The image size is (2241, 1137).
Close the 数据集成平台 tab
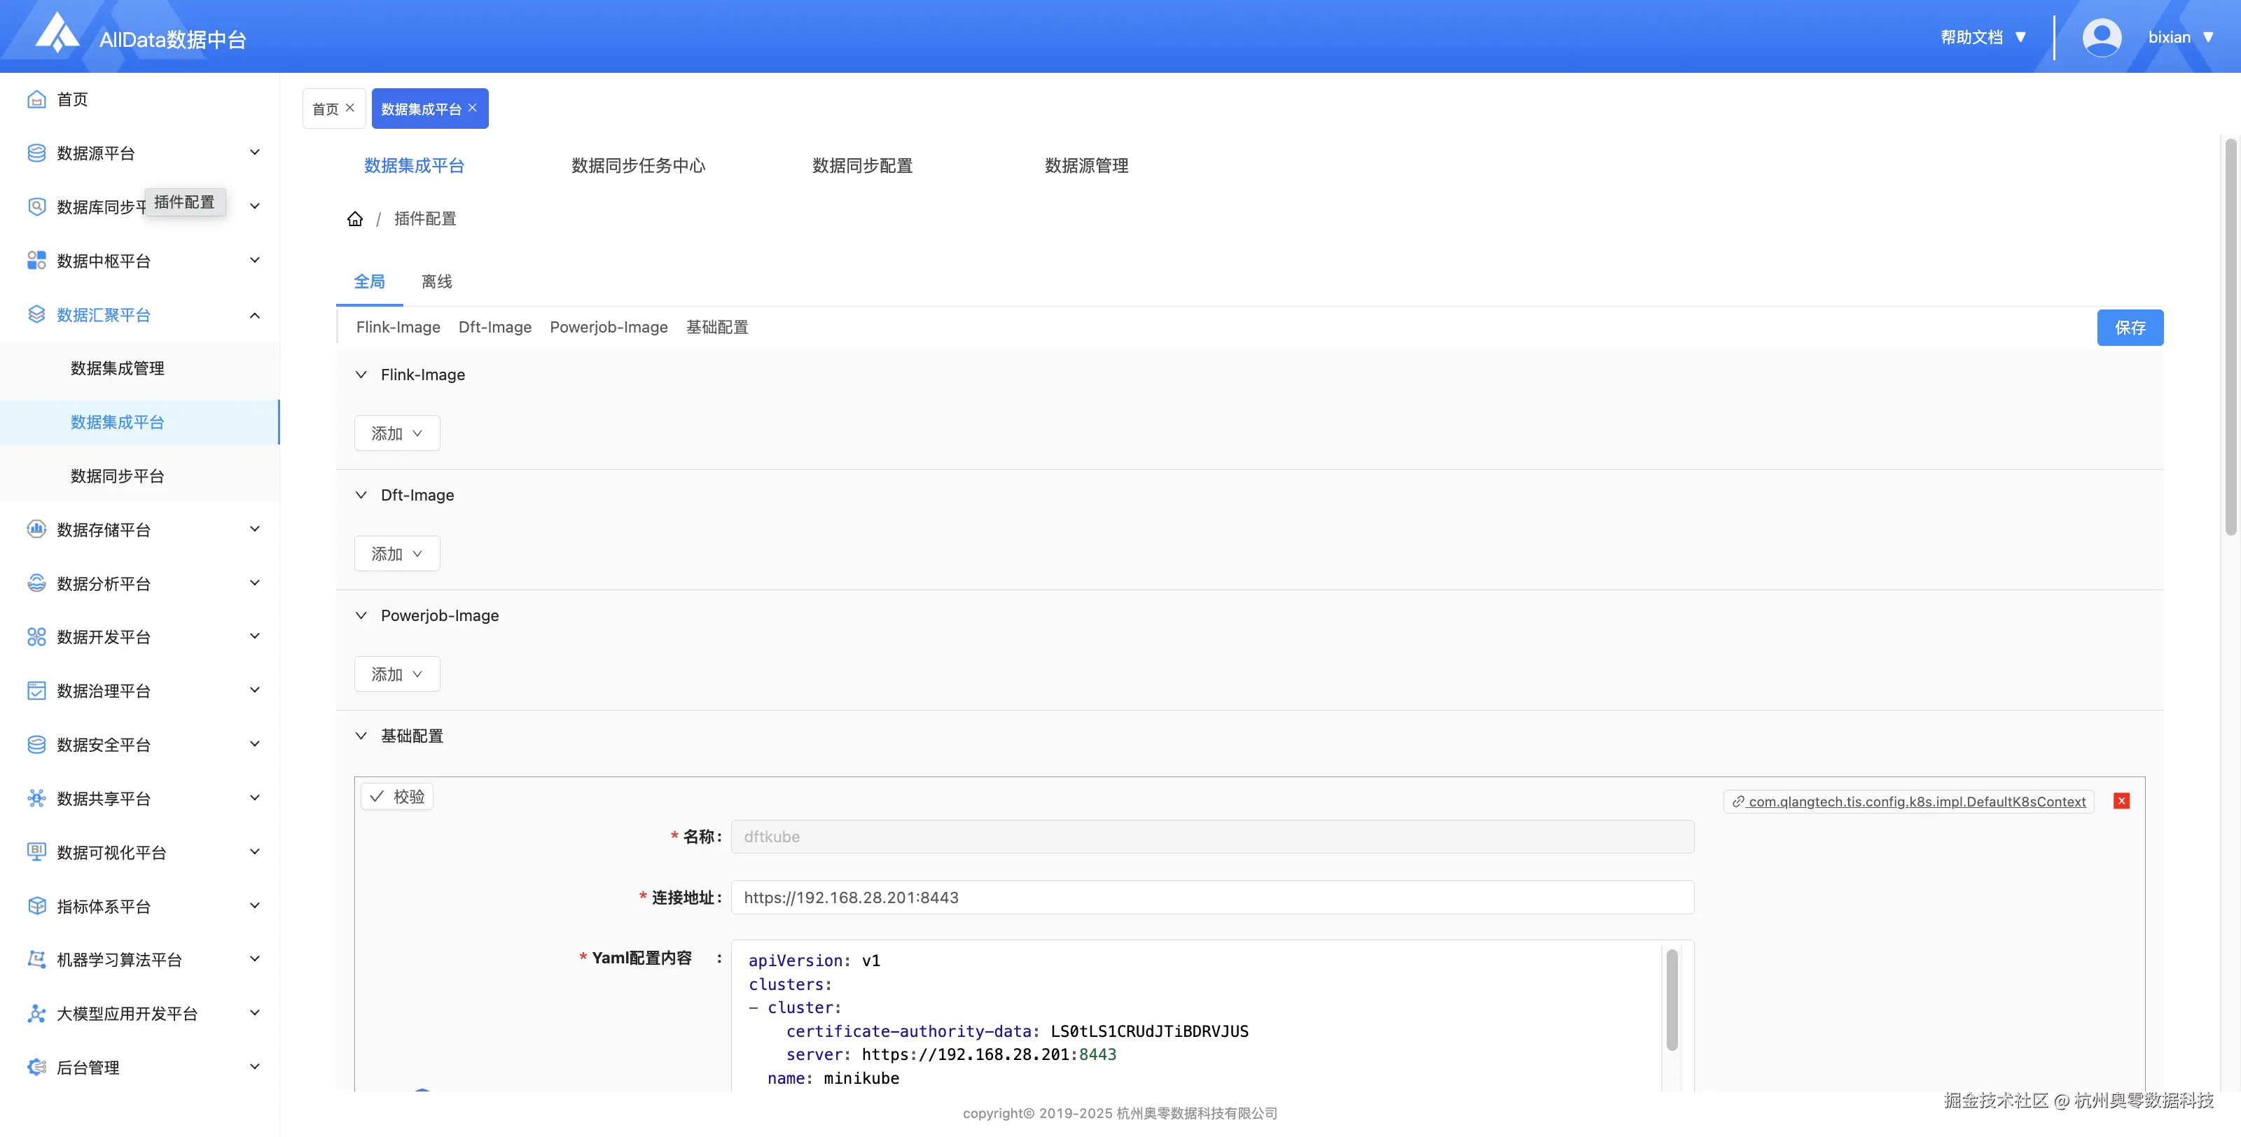(473, 108)
